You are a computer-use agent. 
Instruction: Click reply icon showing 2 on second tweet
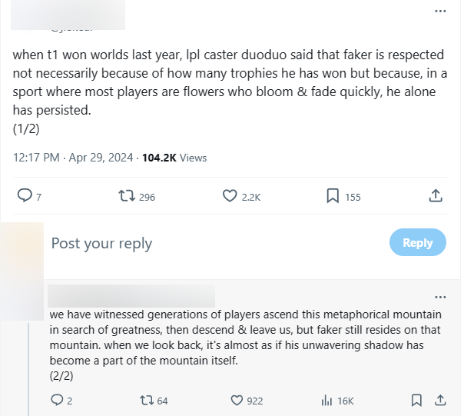pos(57,400)
